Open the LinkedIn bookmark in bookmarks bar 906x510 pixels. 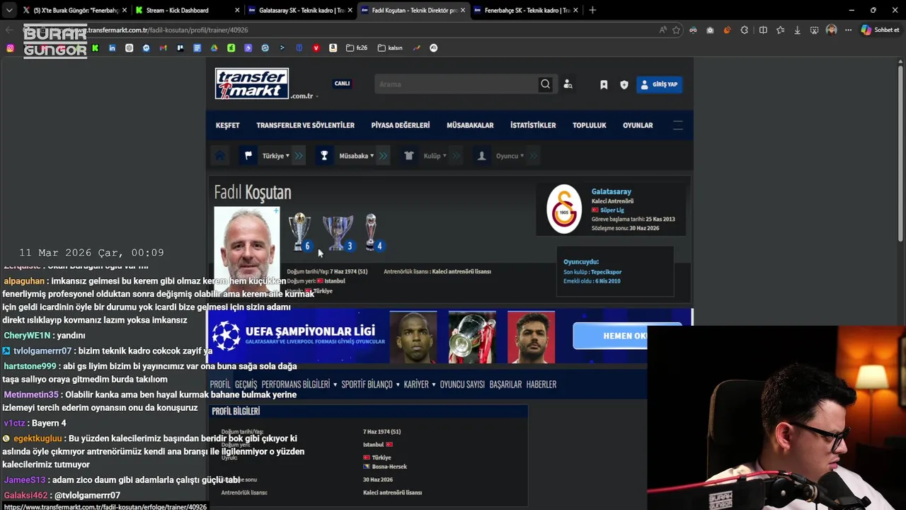tap(112, 48)
